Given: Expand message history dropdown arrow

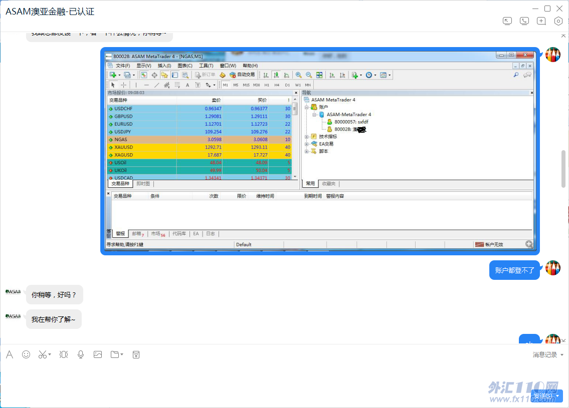Looking at the screenshot, I should [x=562, y=355].
